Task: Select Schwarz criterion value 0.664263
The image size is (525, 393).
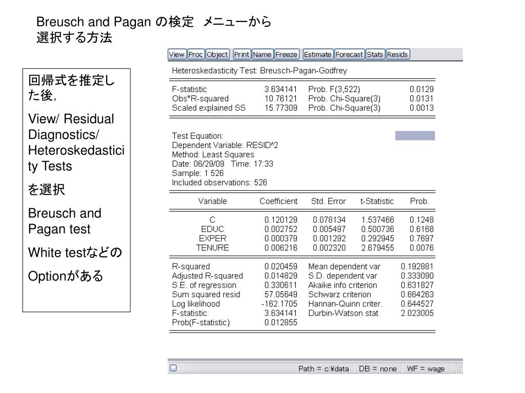Action: (417, 295)
